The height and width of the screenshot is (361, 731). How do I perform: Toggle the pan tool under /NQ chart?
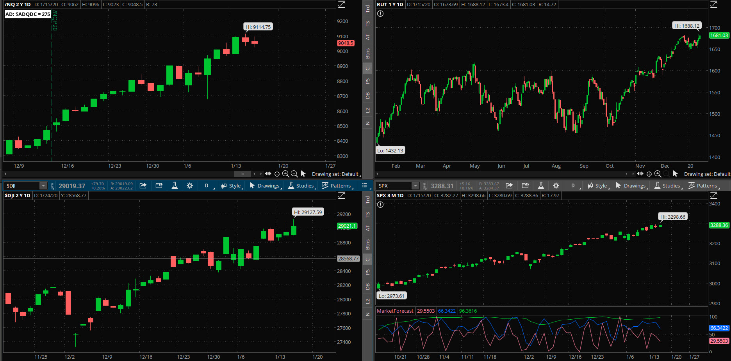point(268,174)
